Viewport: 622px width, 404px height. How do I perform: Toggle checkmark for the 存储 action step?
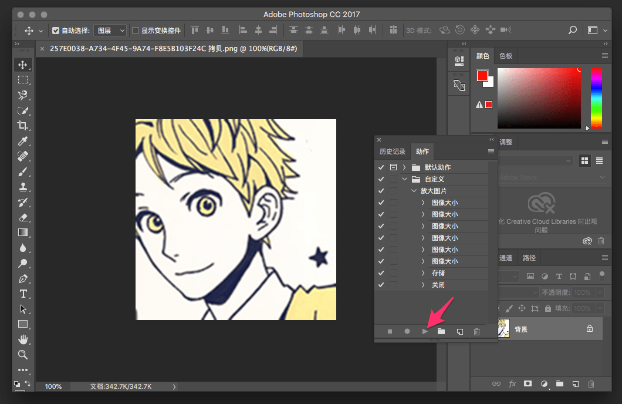[381, 273]
